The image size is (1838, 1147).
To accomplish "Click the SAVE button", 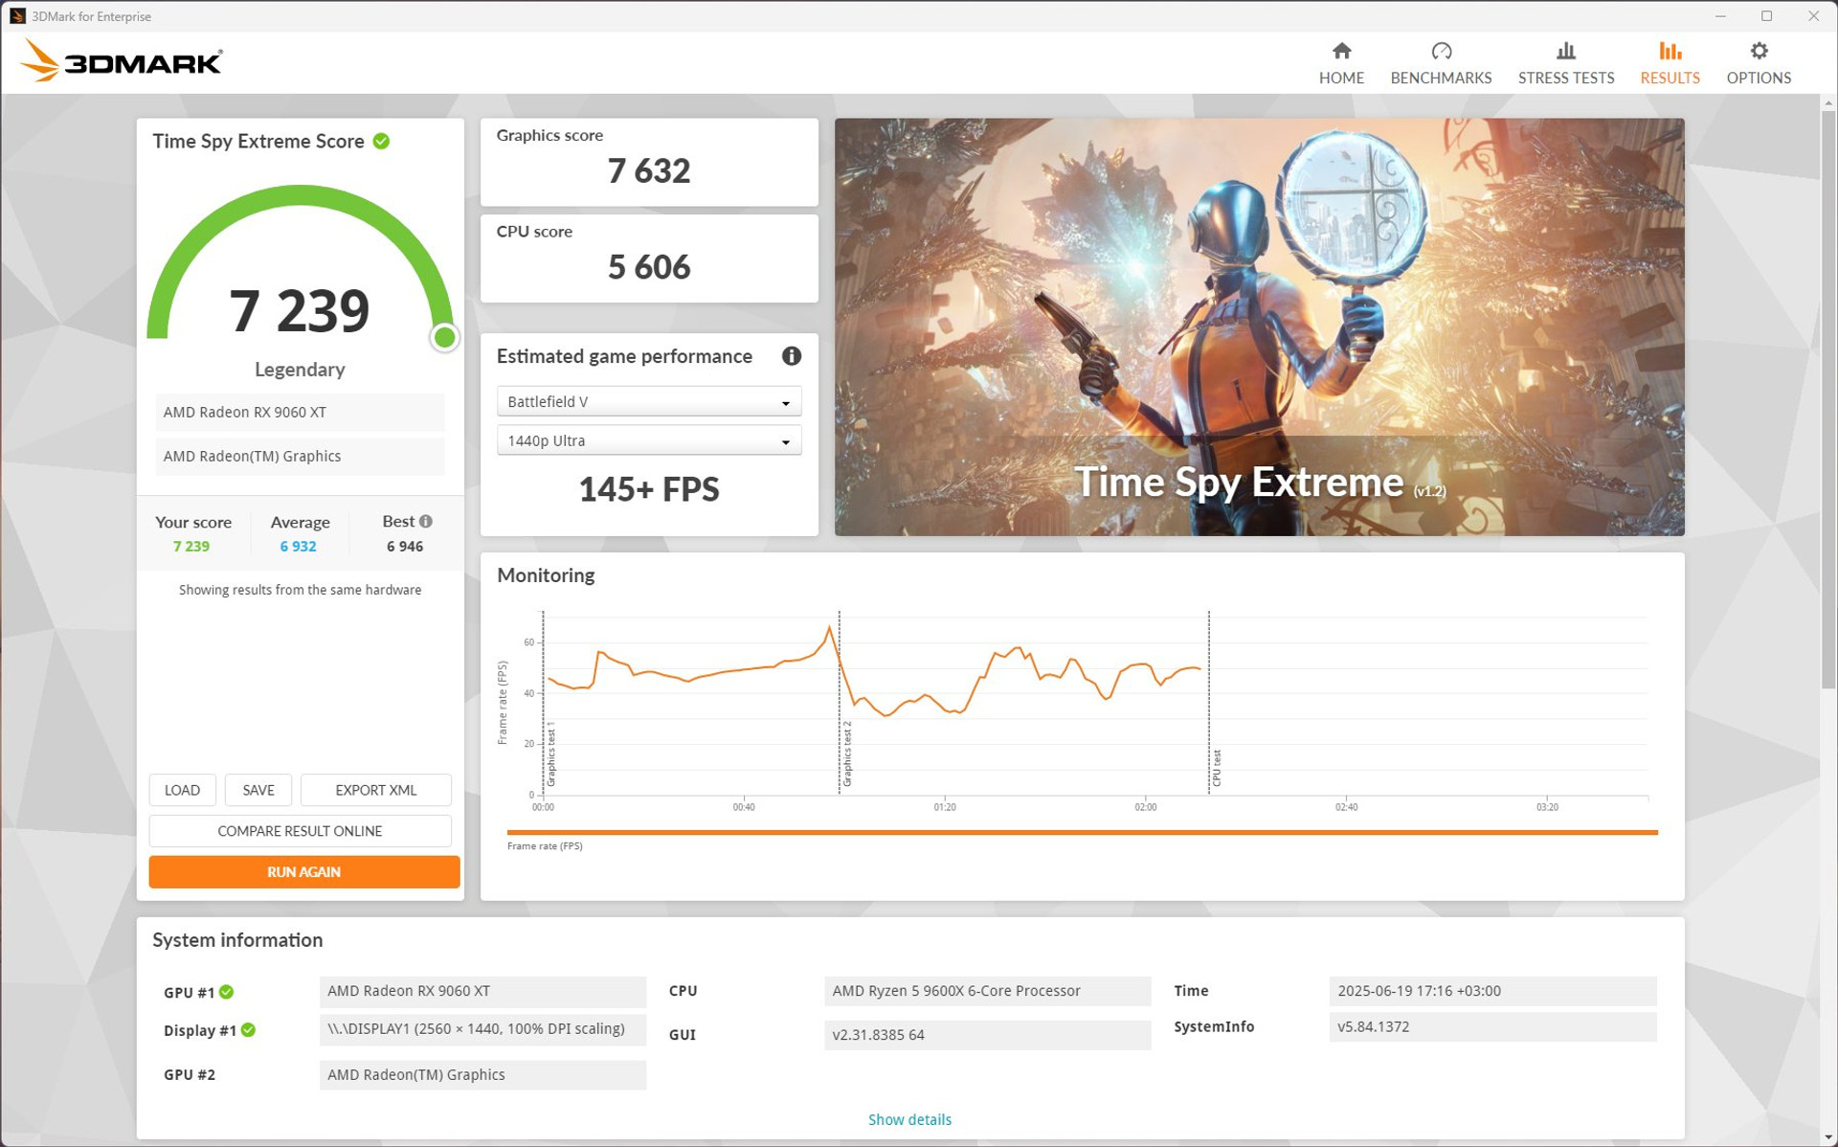I will 258,790.
